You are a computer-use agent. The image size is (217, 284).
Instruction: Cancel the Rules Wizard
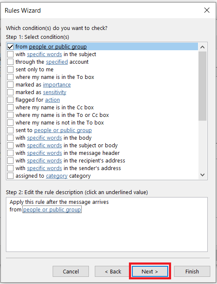[x=71, y=271]
